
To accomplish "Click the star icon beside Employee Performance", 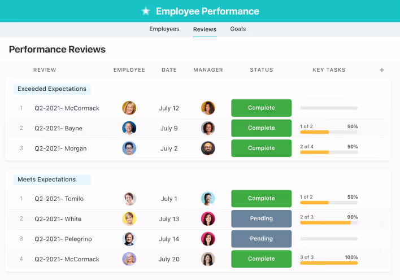I will (146, 11).
